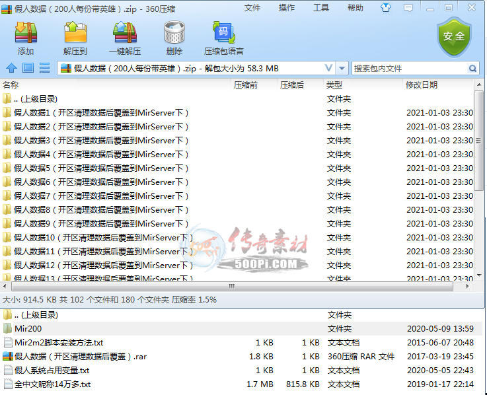Select 假人数据6 folder row
The image size is (487, 395).
click(x=238, y=182)
